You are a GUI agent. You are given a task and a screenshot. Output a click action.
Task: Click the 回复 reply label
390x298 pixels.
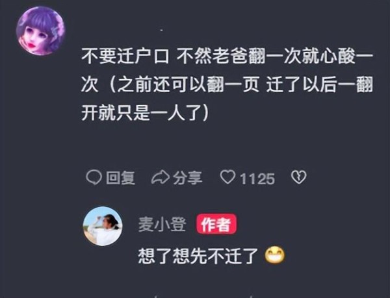121,178
